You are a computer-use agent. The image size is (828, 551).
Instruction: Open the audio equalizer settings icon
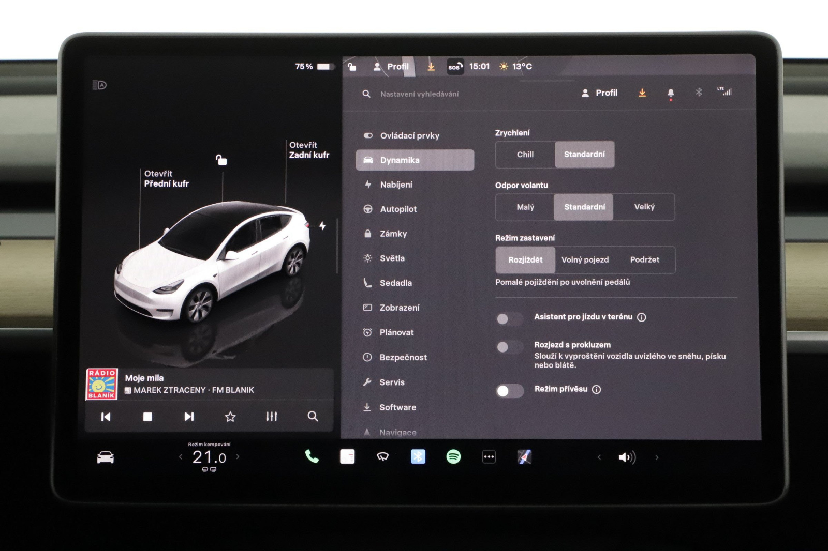(x=272, y=417)
